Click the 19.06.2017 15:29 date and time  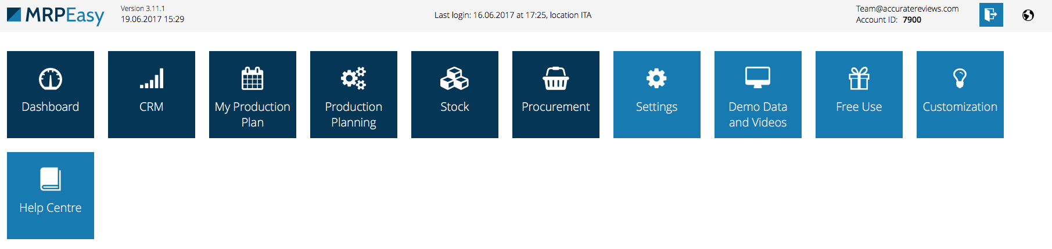152,19
